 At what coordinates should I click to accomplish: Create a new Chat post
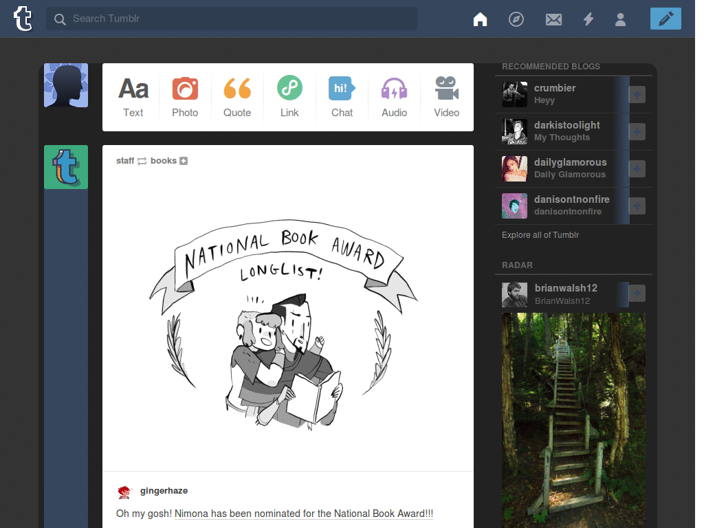click(x=342, y=98)
